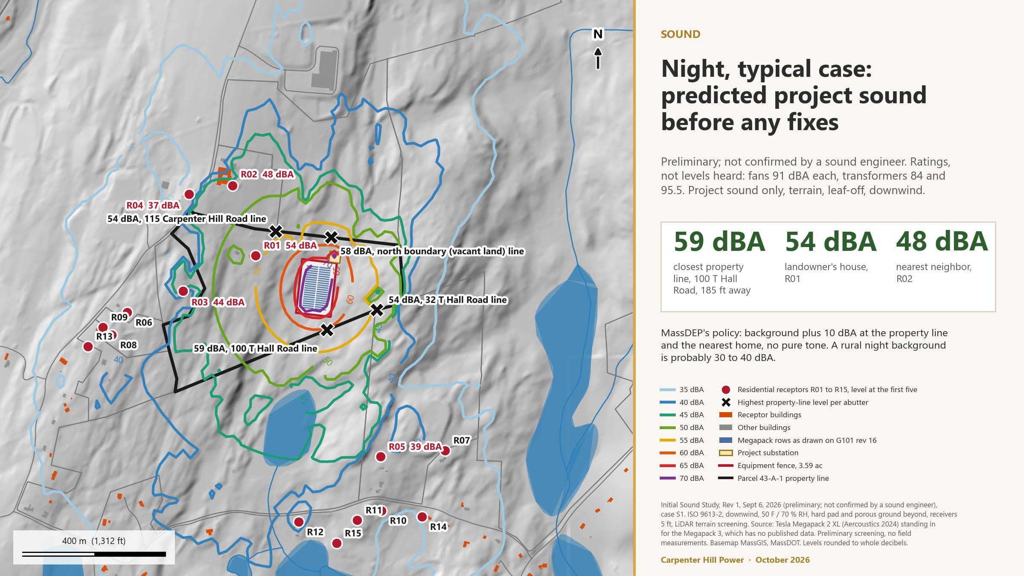Click the R10 map label
The height and width of the screenshot is (576, 1024).
(x=398, y=521)
